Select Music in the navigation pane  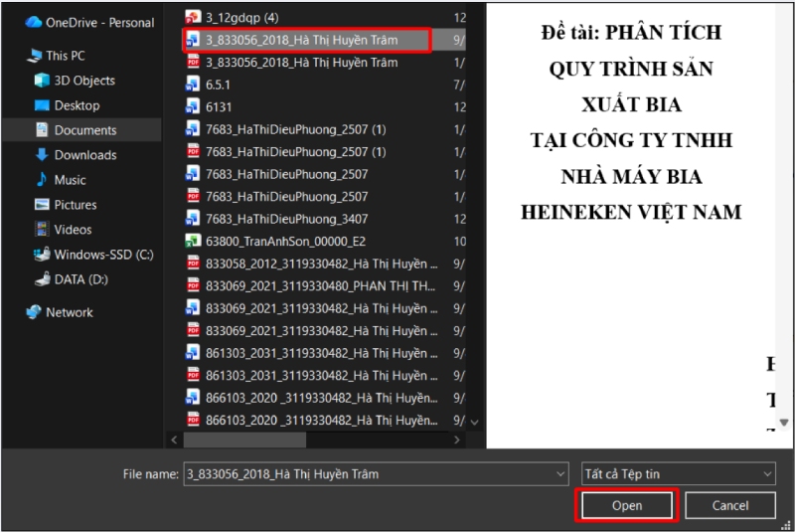tap(70, 180)
